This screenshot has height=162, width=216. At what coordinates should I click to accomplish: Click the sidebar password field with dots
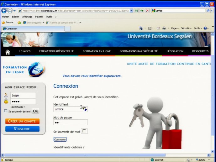pos(23,102)
